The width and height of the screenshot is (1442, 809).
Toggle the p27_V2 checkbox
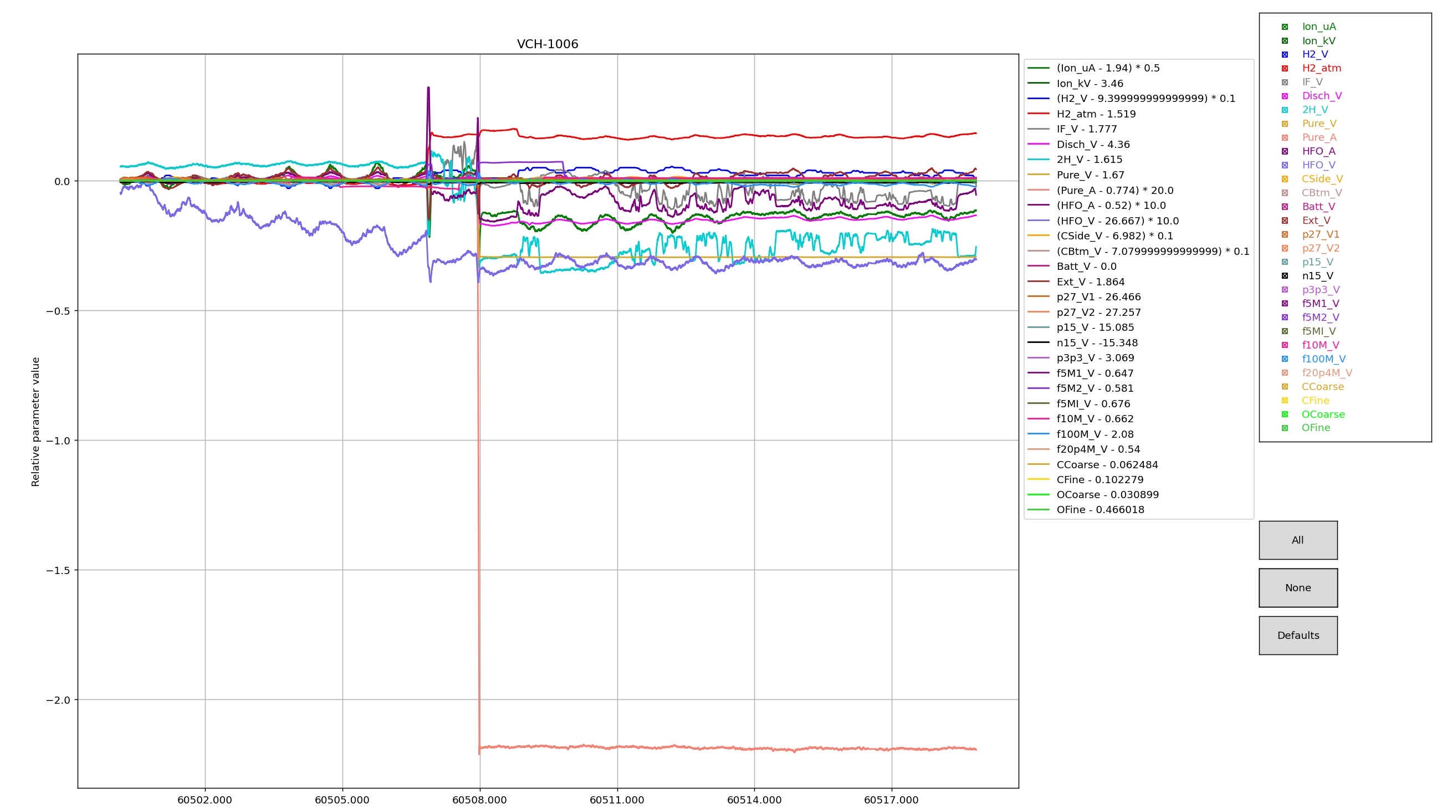[1285, 248]
